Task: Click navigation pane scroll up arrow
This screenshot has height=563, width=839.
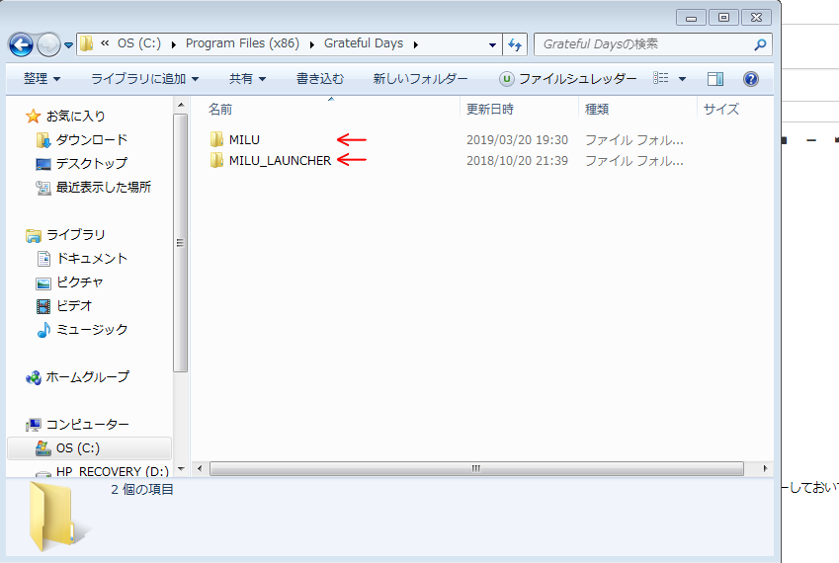Action: pos(181,105)
